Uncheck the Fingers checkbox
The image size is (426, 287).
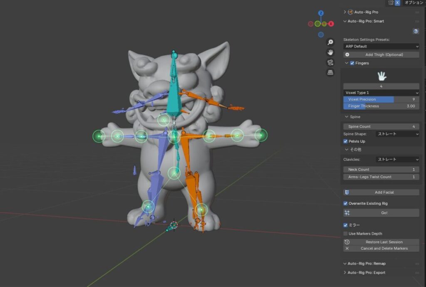click(352, 63)
